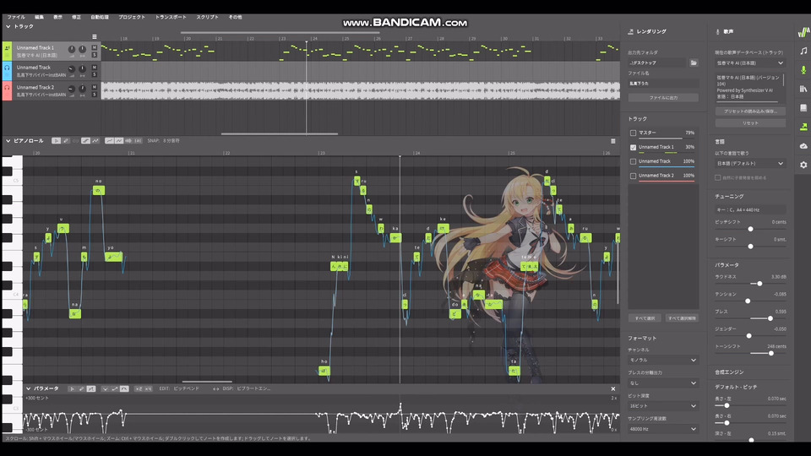Click ファイルに出力 button
The width and height of the screenshot is (811, 456).
(x=663, y=98)
